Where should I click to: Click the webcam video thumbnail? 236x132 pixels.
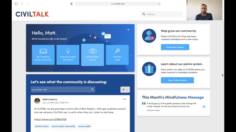click(x=204, y=10)
